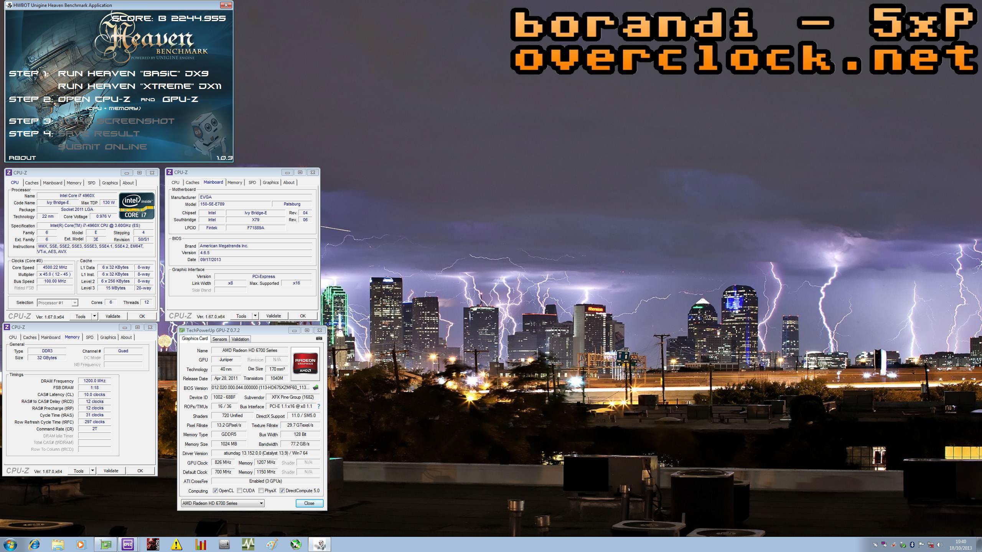Click the Radeon Graphics logo in GPU-Z
Image resolution: width=982 pixels, height=552 pixels.
(x=305, y=363)
